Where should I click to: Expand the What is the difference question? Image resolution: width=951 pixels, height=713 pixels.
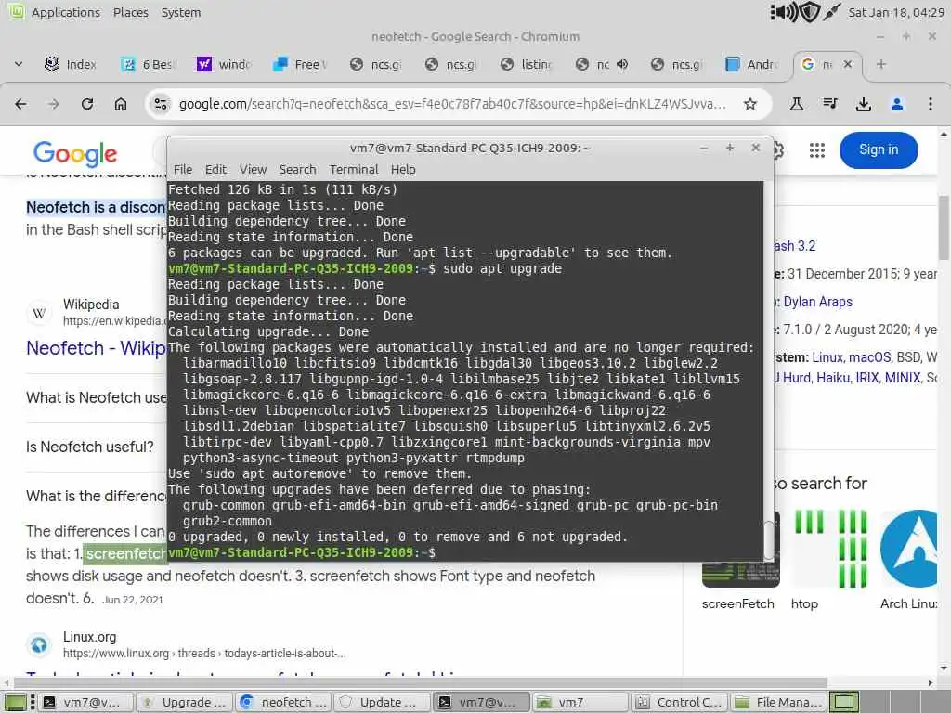tap(96, 496)
